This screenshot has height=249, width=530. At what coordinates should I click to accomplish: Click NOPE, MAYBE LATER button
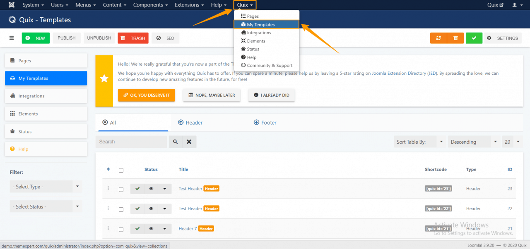[x=212, y=95]
